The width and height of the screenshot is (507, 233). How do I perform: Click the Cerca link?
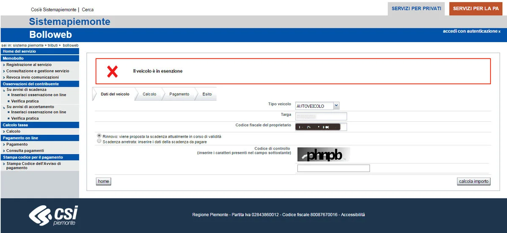point(88,9)
